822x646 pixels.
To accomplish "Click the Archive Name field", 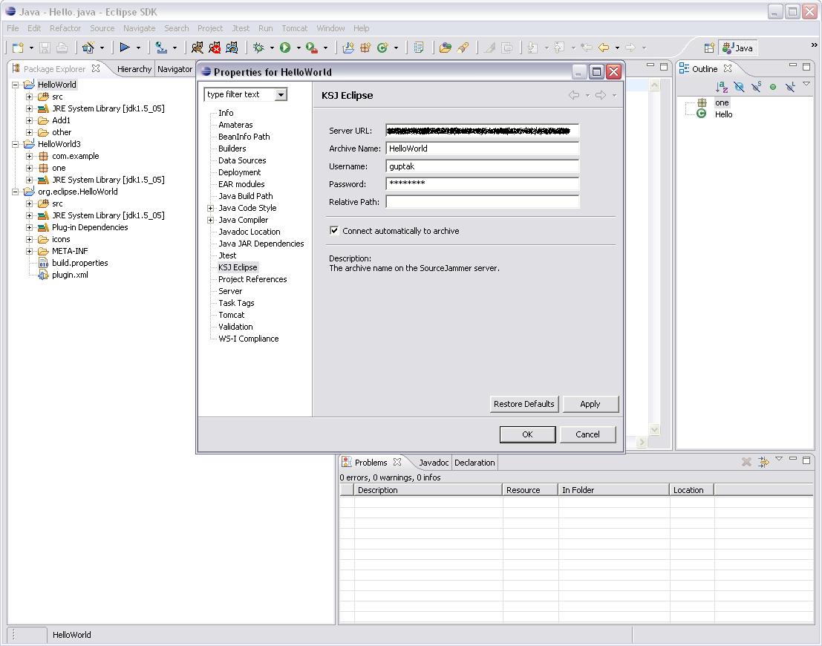I will (483, 149).
